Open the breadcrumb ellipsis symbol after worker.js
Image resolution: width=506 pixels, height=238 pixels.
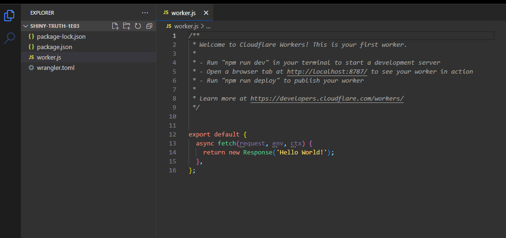208,26
